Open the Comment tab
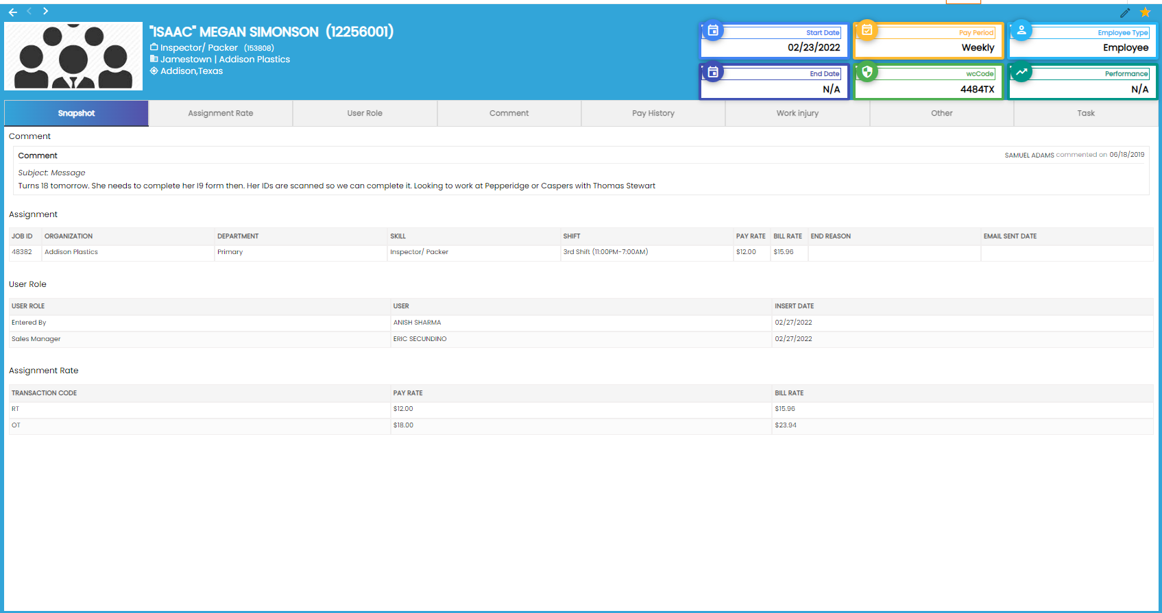This screenshot has height=613, width=1162. coord(509,113)
